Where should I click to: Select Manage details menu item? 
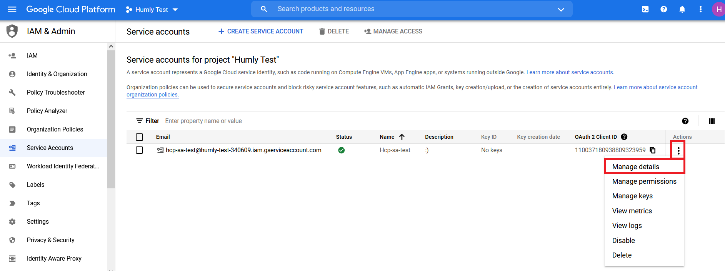pyautogui.click(x=644, y=167)
